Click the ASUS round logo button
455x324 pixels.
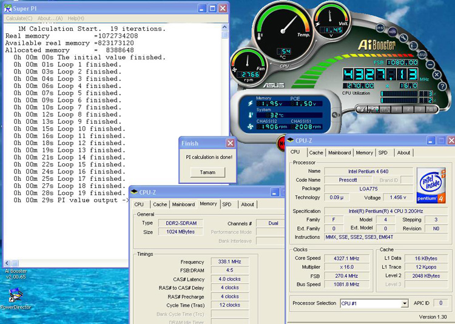(x=422, y=54)
